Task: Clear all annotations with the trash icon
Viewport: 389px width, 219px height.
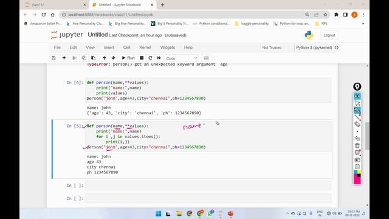Action: [357, 145]
